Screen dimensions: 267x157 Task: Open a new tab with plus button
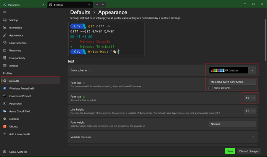(x=97, y=5)
